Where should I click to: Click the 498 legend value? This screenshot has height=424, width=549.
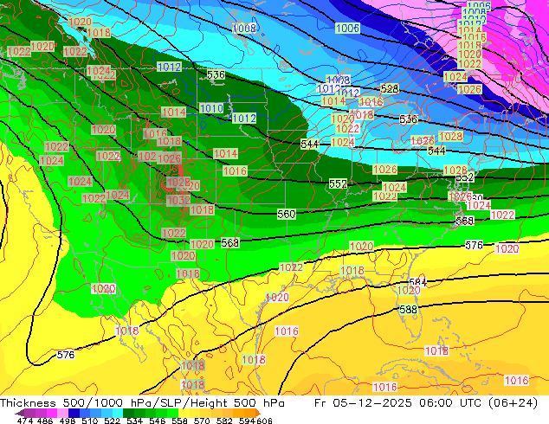[x=68, y=421]
